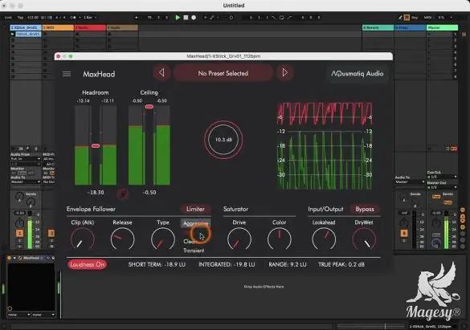Open the Cue Out dropdown
Image resolution: width=470 pixels, height=330 pixels.
coord(442,177)
